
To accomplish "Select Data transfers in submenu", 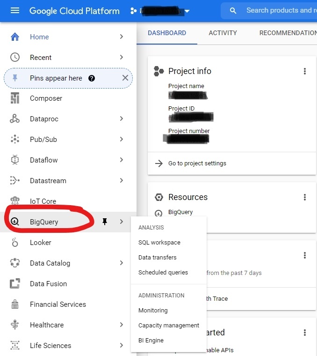I will [157, 258].
